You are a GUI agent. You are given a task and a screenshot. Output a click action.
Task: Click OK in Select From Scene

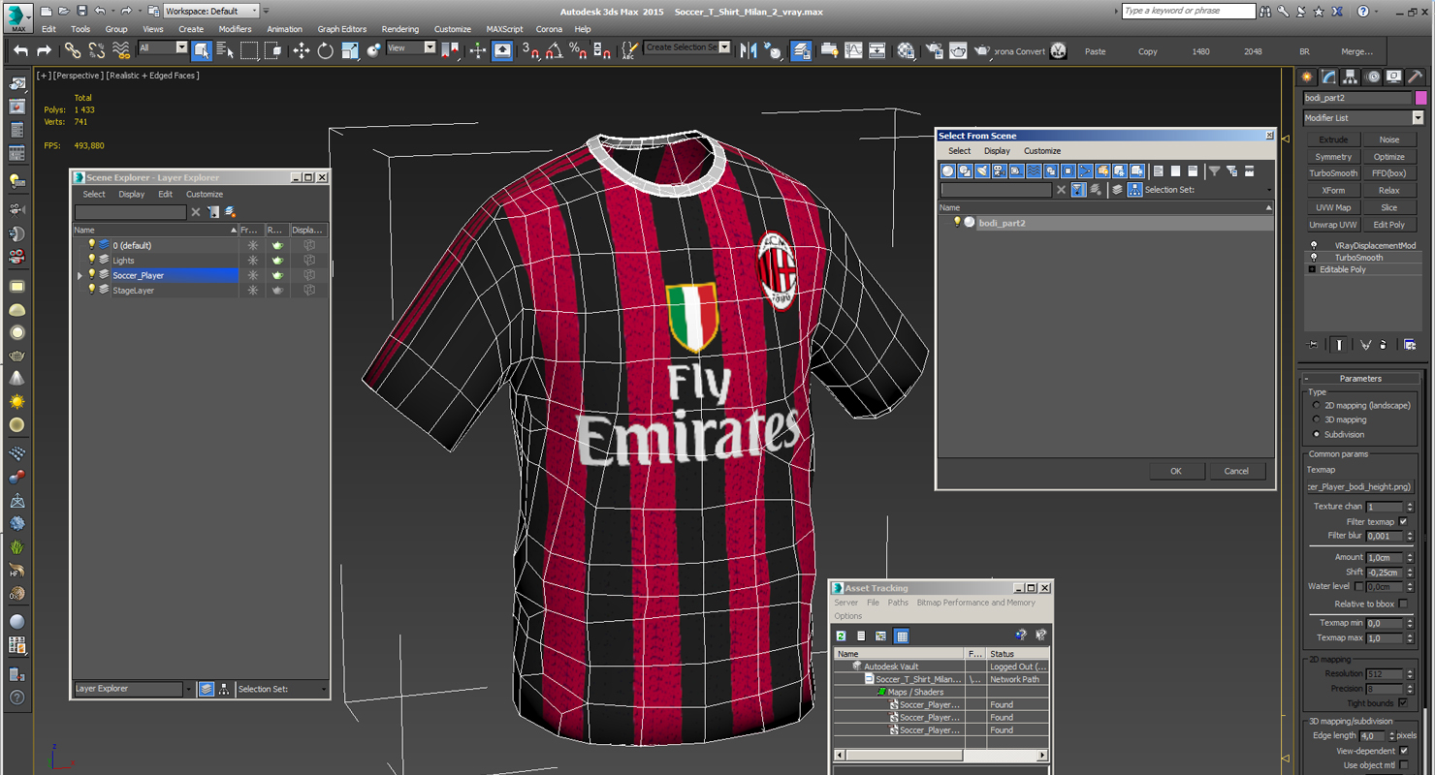tap(1175, 471)
